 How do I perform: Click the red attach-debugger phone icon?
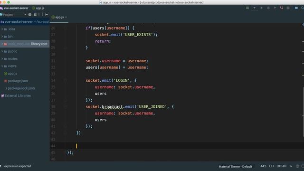coord(282,8)
